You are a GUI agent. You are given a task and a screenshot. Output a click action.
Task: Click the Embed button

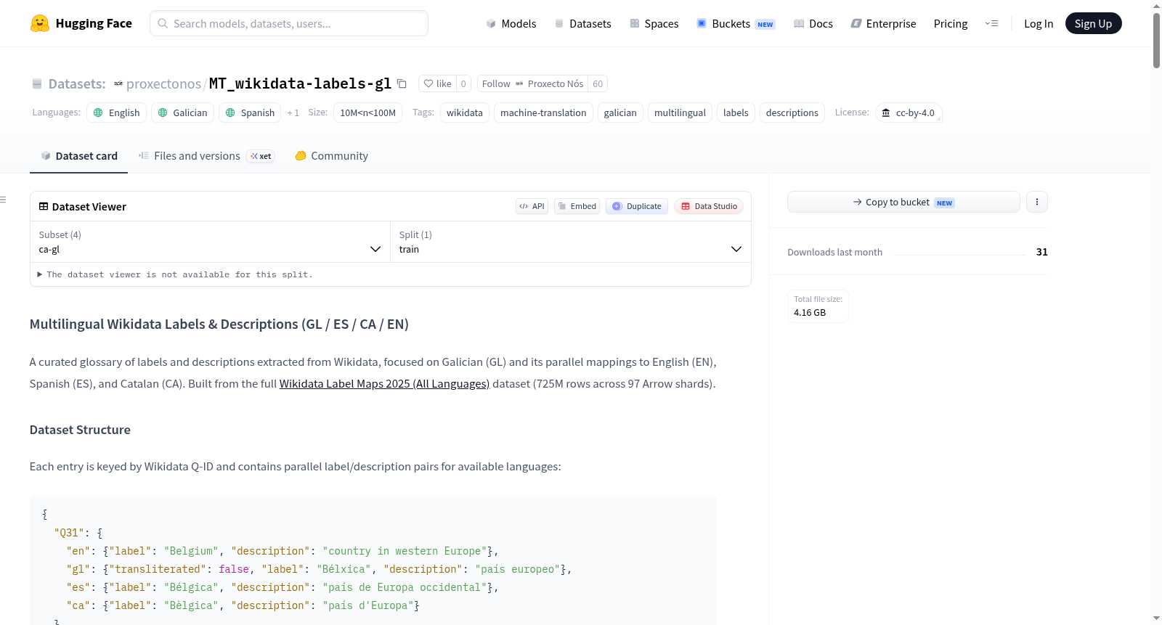tap(577, 206)
